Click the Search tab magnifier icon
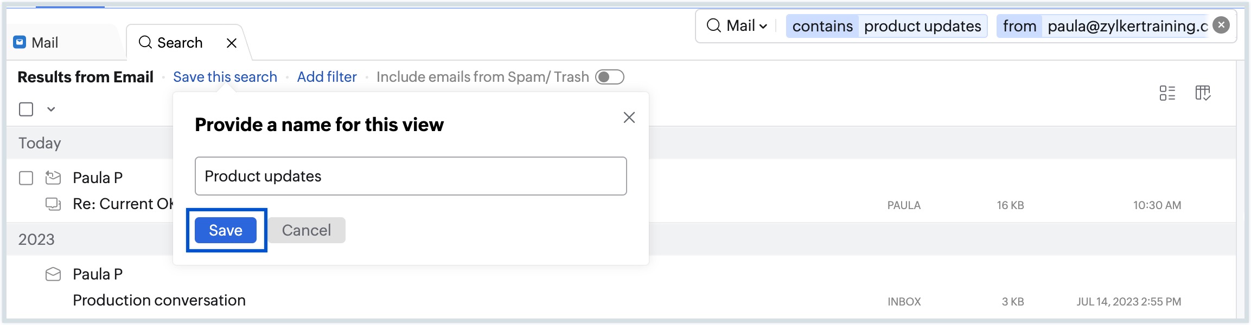The height and width of the screenshot is (325, 1251). pos(145,42)
